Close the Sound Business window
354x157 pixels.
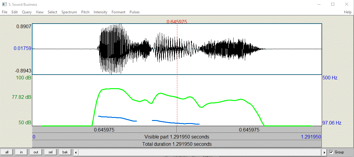point(347,4)
